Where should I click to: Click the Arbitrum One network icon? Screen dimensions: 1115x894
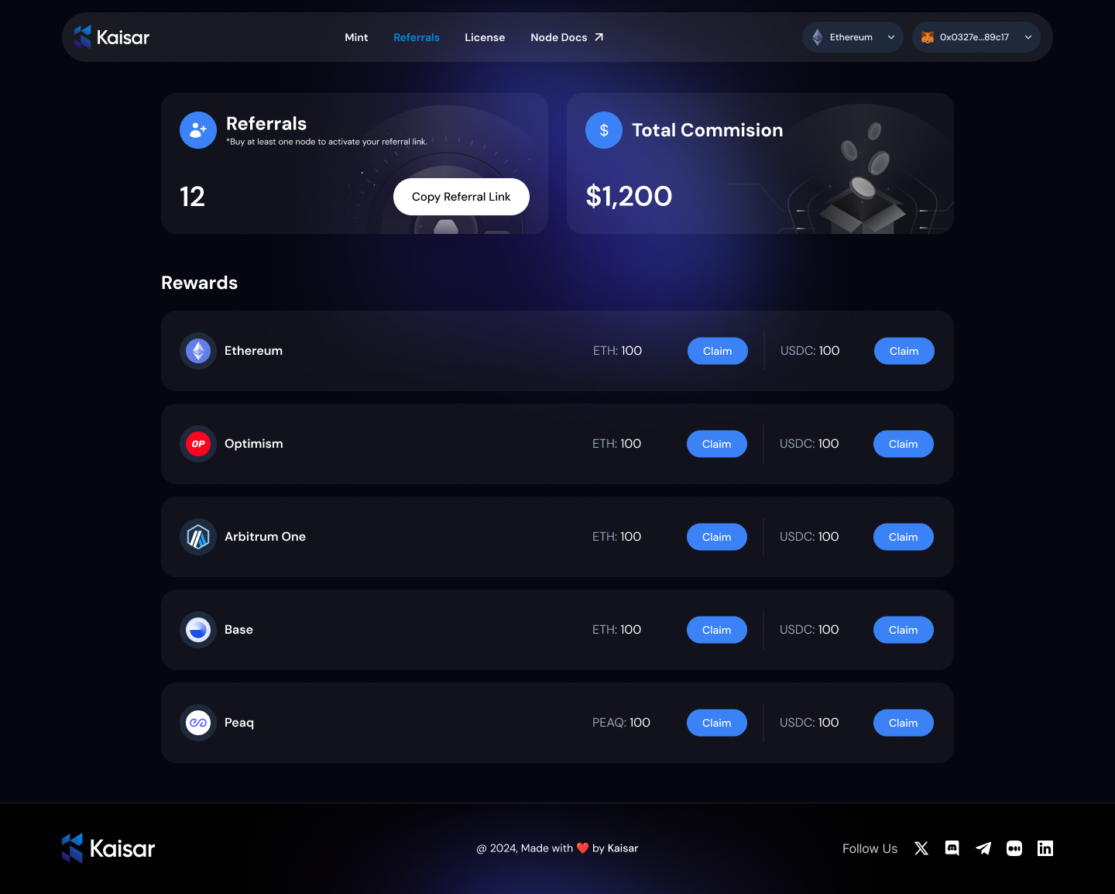tap(198, 537)
